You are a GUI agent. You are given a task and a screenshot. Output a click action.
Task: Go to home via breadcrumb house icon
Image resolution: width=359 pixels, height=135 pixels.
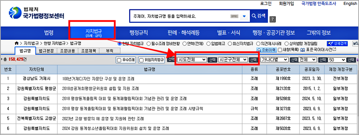tap(17, 43)
